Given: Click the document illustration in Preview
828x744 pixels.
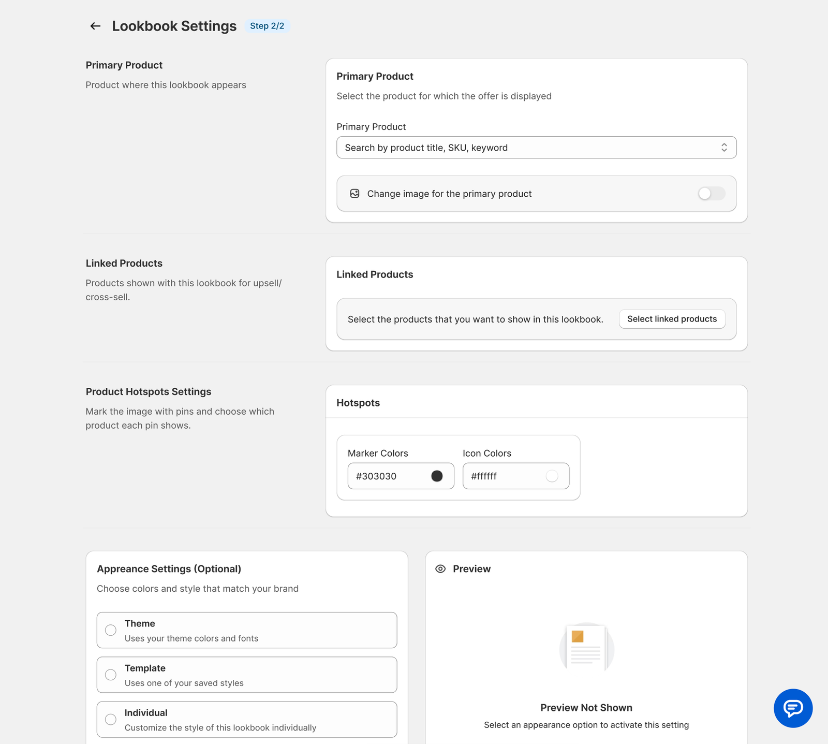Looking at the screenshot, I should (586, 649).
